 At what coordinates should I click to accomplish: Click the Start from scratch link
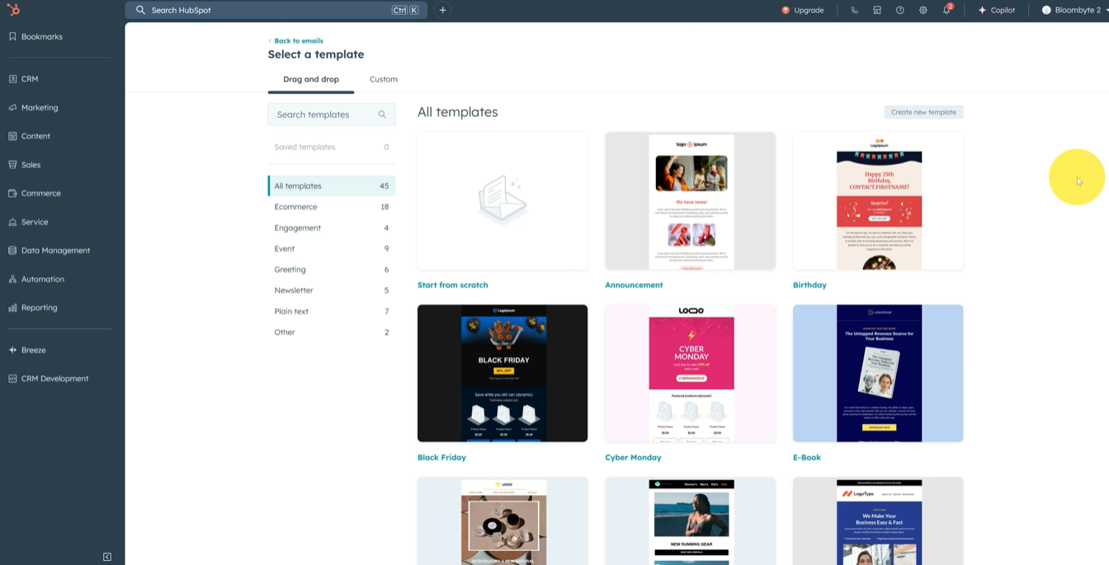pyautogui.click(x=453, y=285)
